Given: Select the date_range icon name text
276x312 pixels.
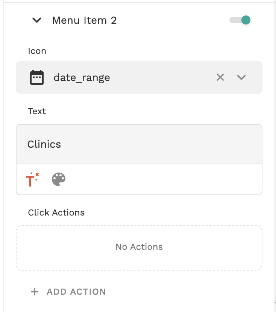Looking at the screenshot, I should [82, 78].
